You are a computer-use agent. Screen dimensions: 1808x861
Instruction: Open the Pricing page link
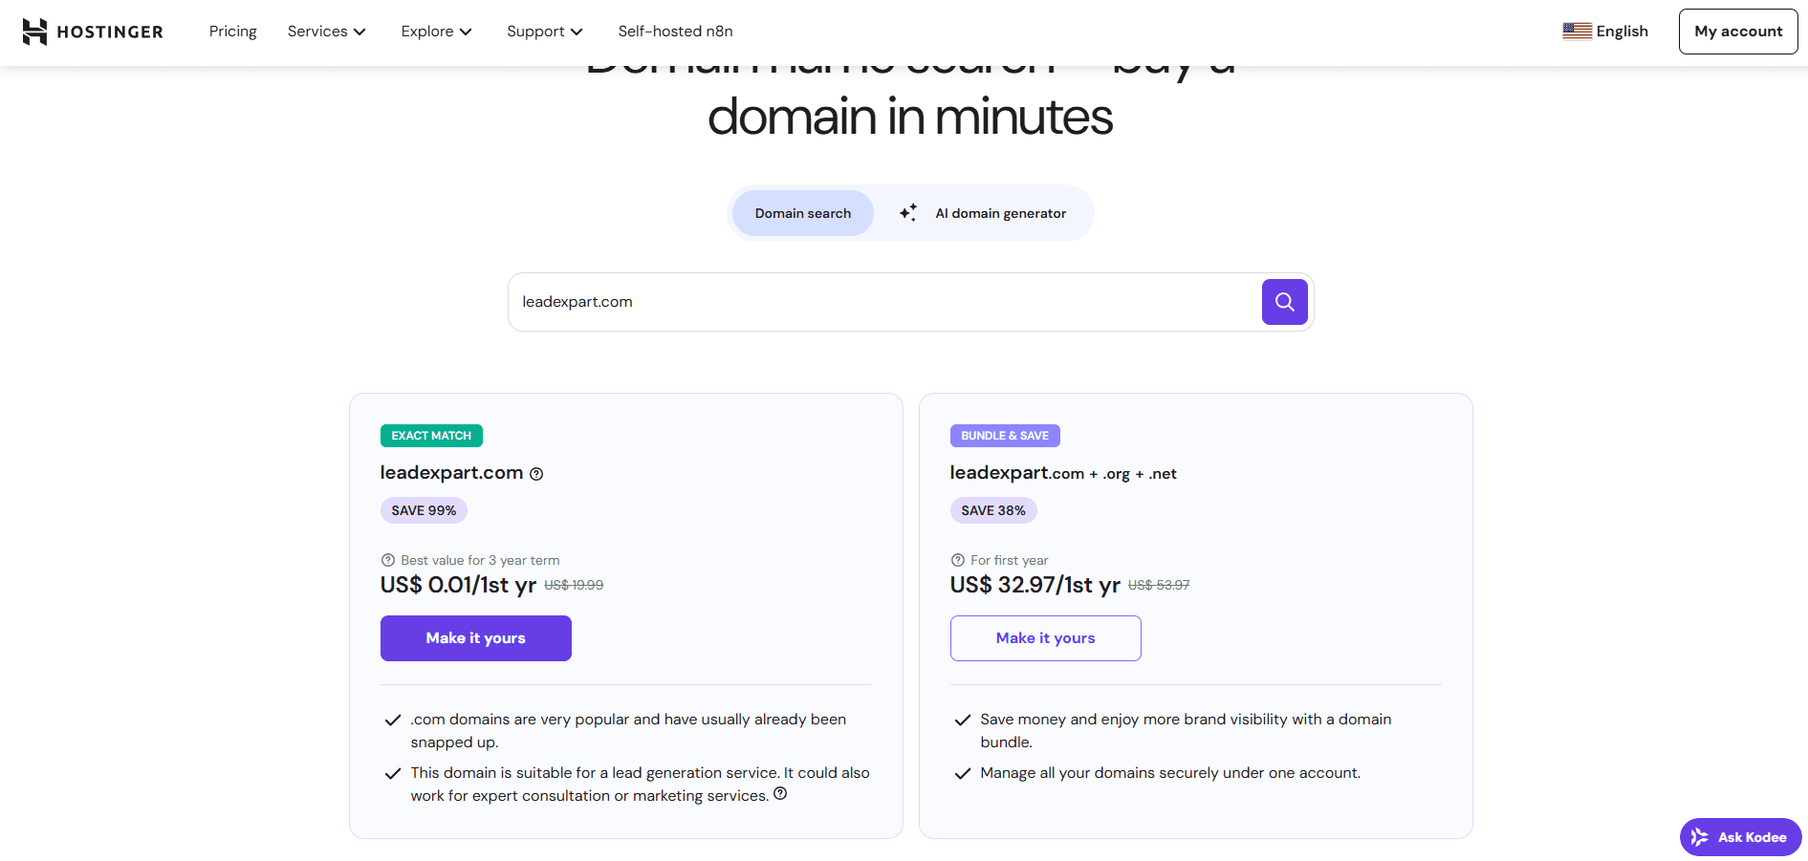pos(233,32)
